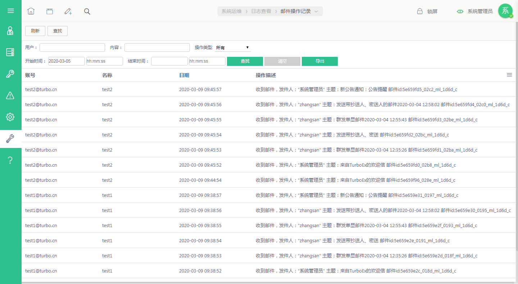Open the gear settings sidebar icon
Viewport: 518px width, 284px height.
(x=10, y=117)
